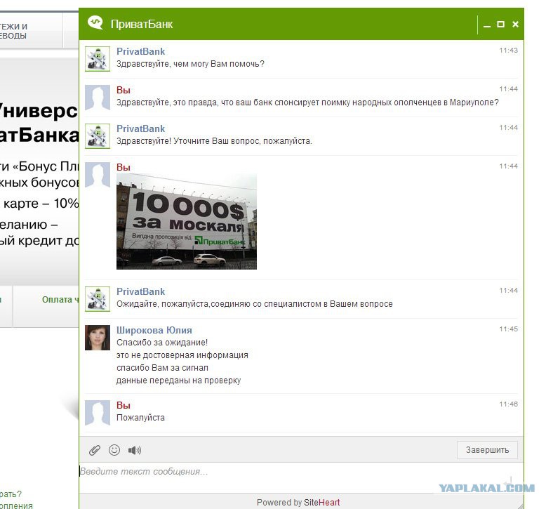The height and width of the screenshot is (509, 553).
Task: Click PrivatBank name above 'Ожидайте, пожалуйста'
Action: [140, 292]
